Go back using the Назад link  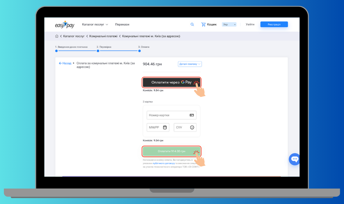(x=65, y=63)
